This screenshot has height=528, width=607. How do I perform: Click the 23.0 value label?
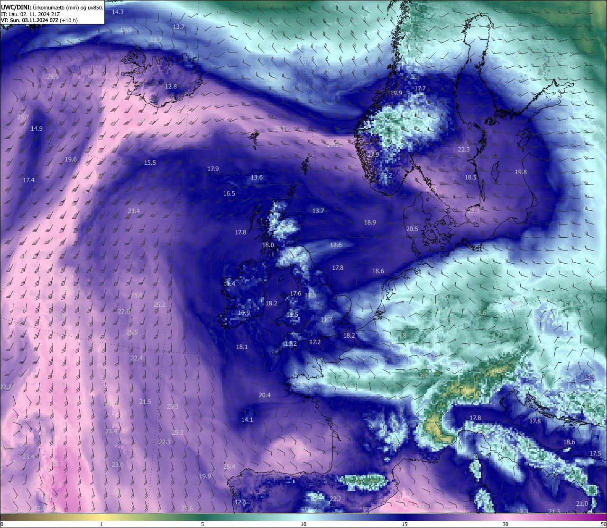[118, 465]
